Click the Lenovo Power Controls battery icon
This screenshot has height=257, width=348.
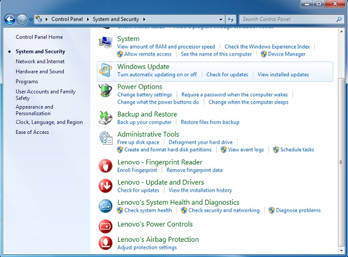click(106, 226)
